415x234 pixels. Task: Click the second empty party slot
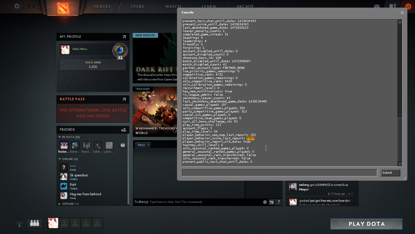coord(75,223)
